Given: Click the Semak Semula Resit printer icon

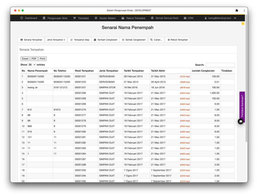Looking at the screenshot, I should click(x=152, y=18).
